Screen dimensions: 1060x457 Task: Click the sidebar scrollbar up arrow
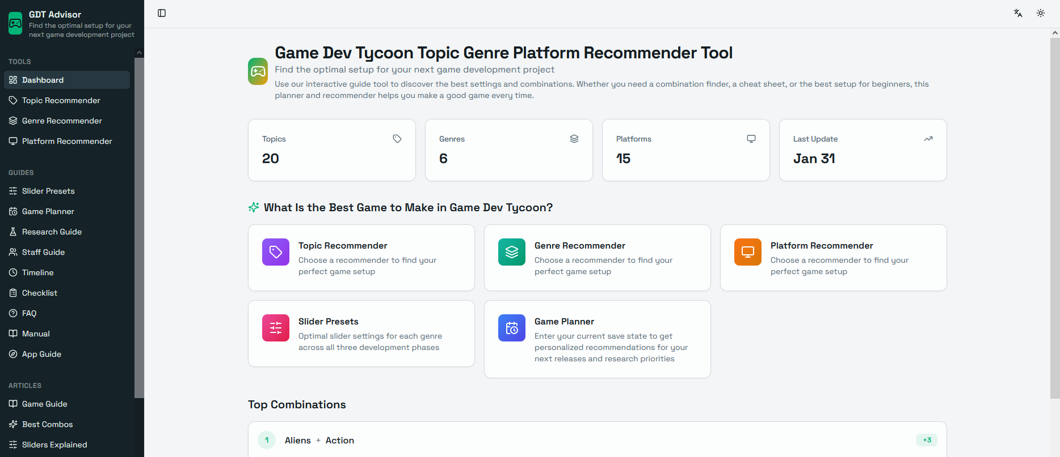139,53
